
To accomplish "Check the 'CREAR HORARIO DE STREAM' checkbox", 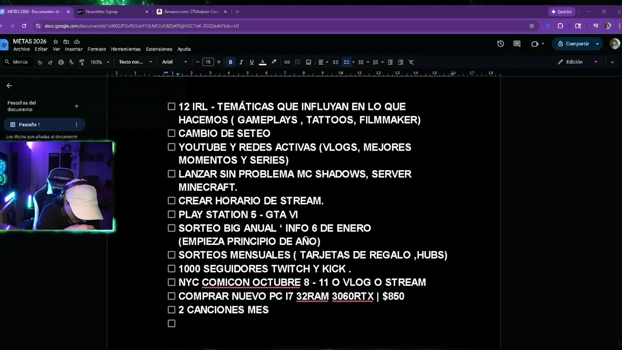I will pyautogui.click(x=172, y=201).
